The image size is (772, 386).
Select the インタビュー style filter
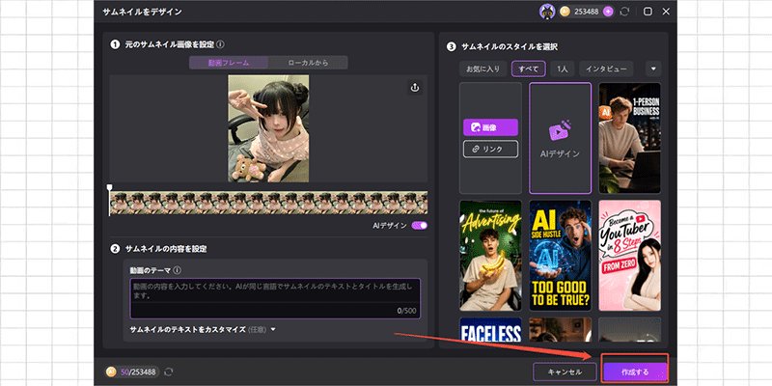click(x=606, y=69)
